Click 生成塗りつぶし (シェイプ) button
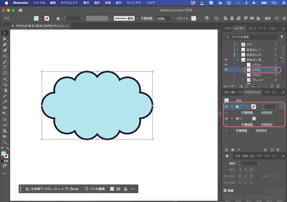 click(52, 189)
